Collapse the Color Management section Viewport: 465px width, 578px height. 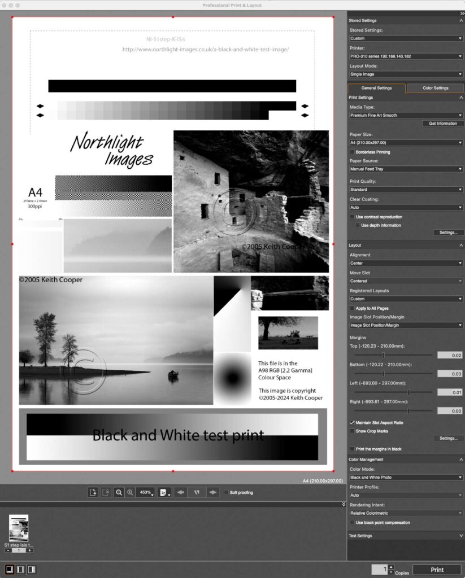(x=461, y=459)
